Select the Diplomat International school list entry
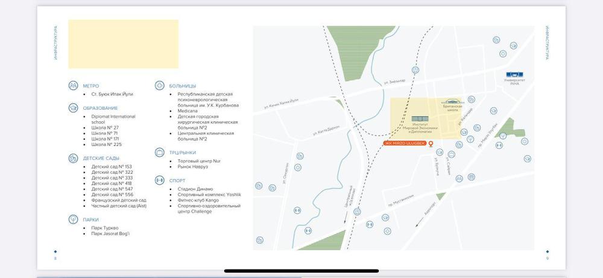The image size is (603, 278). click(113, 119)
